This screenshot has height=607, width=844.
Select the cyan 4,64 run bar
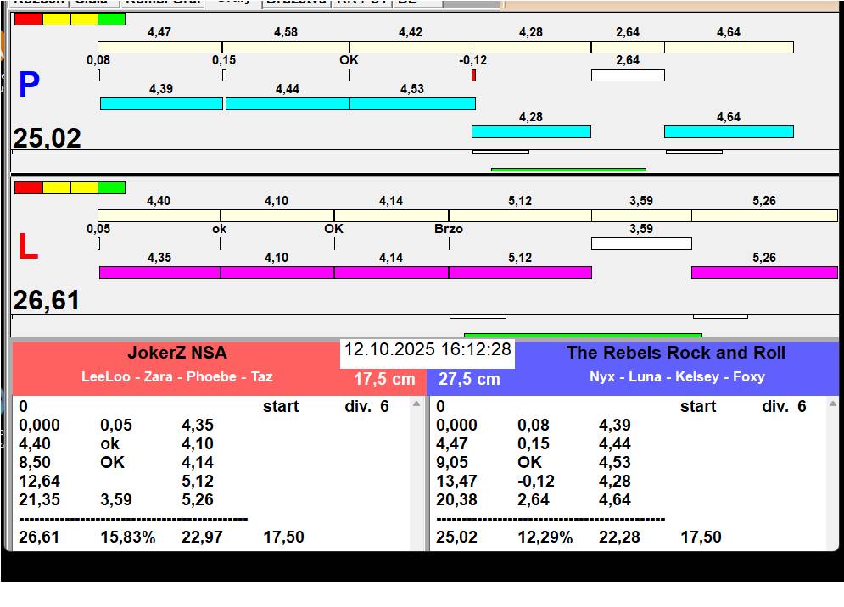coord(729,131)
